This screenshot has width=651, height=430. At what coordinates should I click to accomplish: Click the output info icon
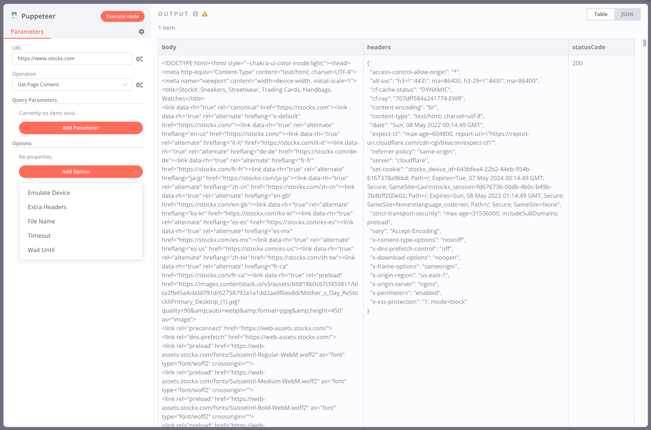[x=196, y=14]
